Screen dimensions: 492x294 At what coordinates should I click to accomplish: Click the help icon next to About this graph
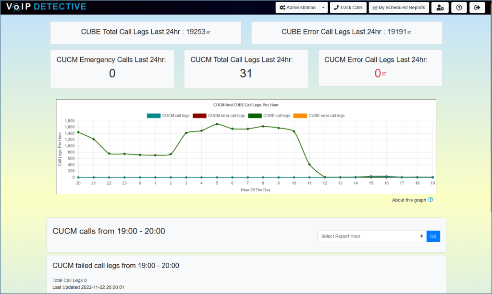coord(430,200)
